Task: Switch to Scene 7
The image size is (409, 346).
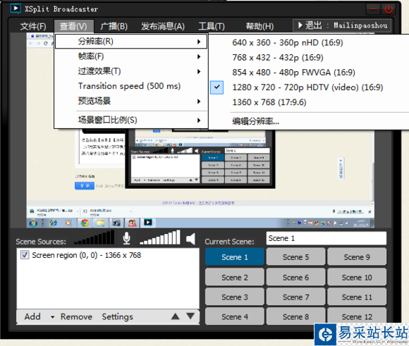Action: pyautogui.click(x=295, y=297)
